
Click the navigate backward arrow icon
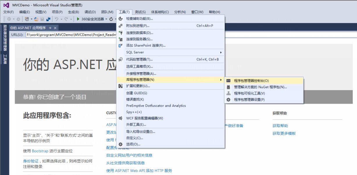pyautogui.click(x=9, y=19)
